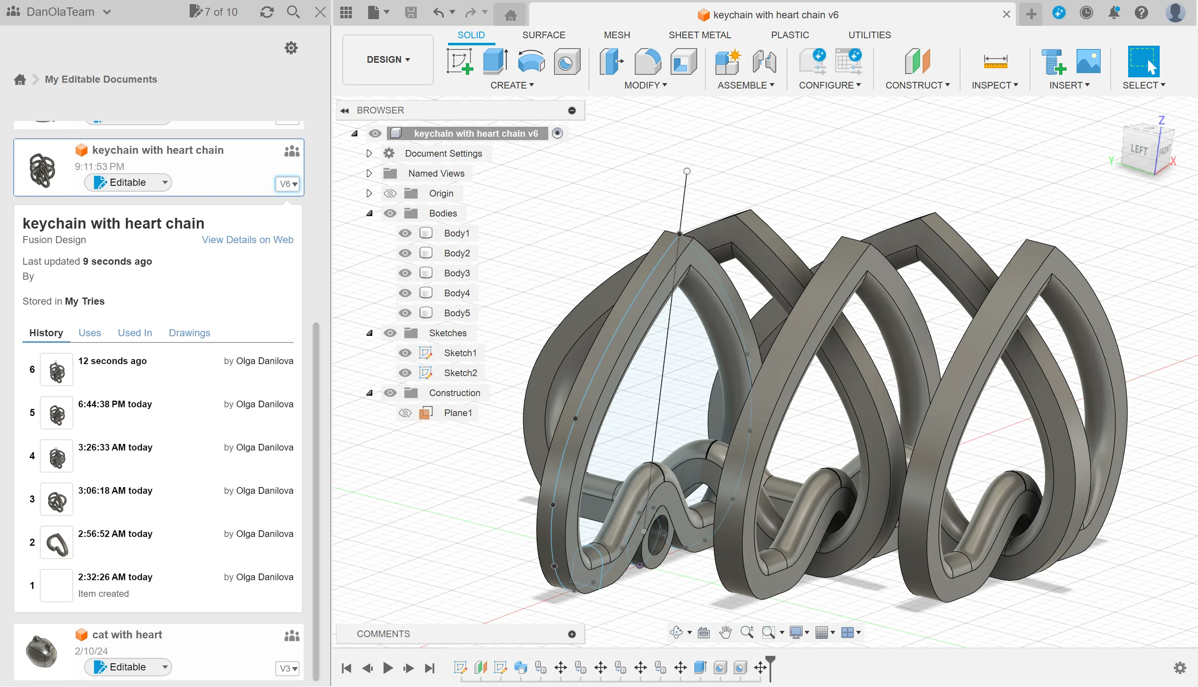Viewport: 1198px width, 687px height.
Task: Show the Origin folder via eye icon
Action: [390, 193]
